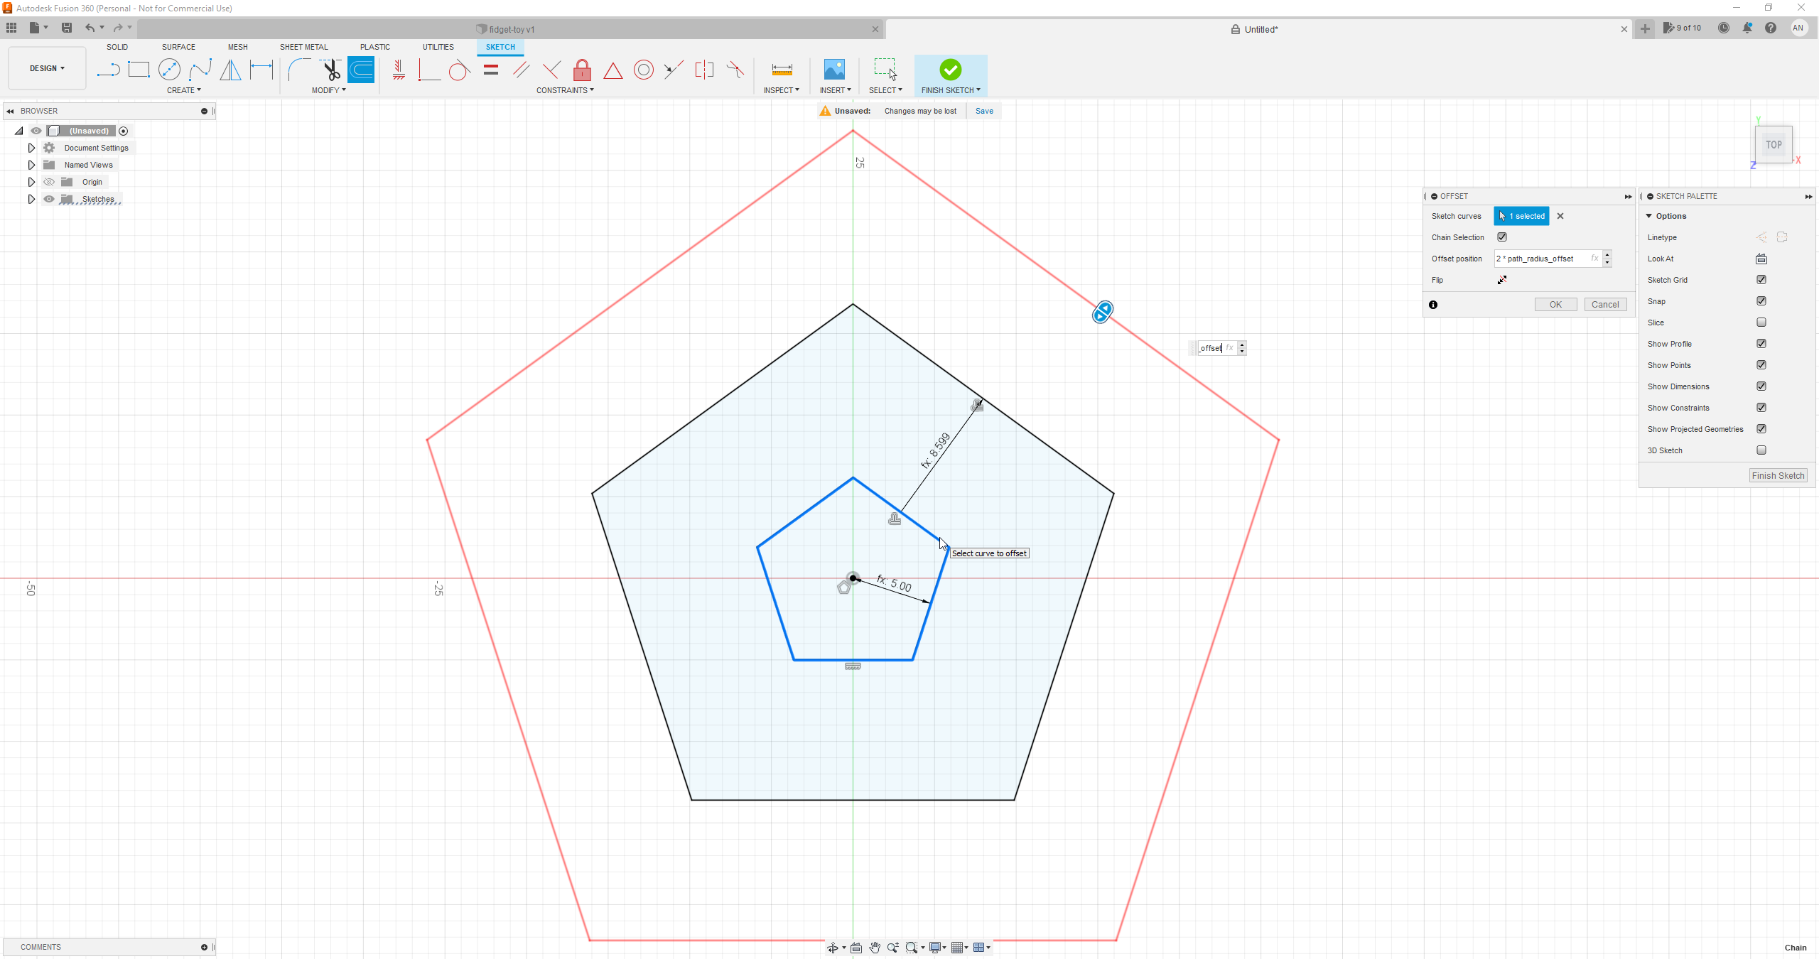Edit the Offset position input field
Screen dimensions: 1819x959
click(x=1546, y=259)
